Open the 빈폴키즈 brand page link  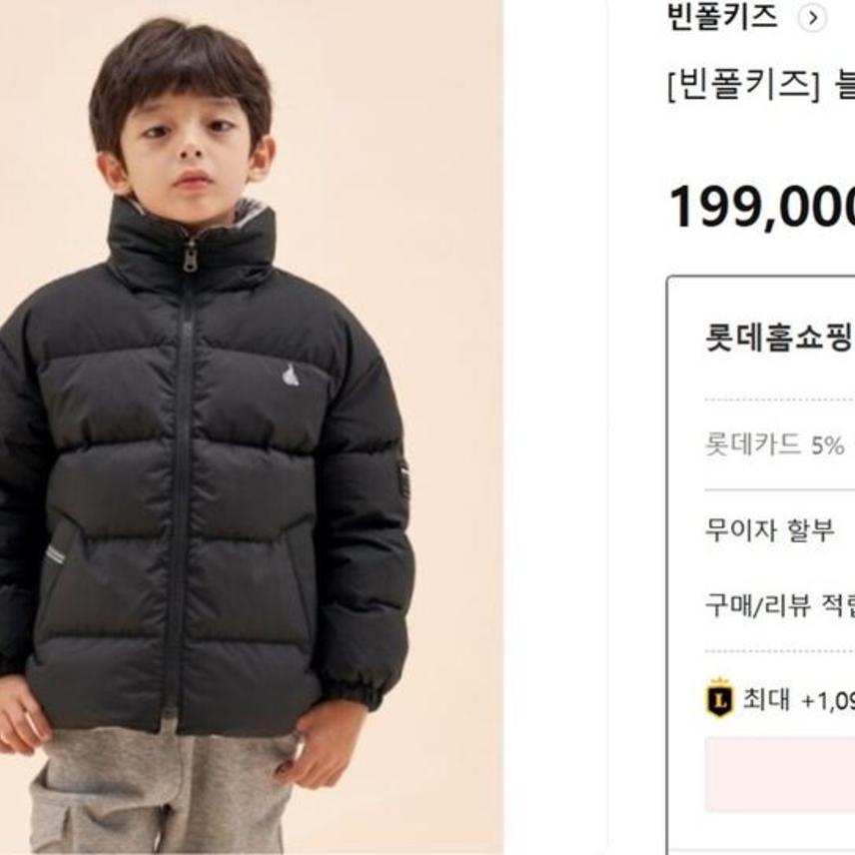(721, 16)
